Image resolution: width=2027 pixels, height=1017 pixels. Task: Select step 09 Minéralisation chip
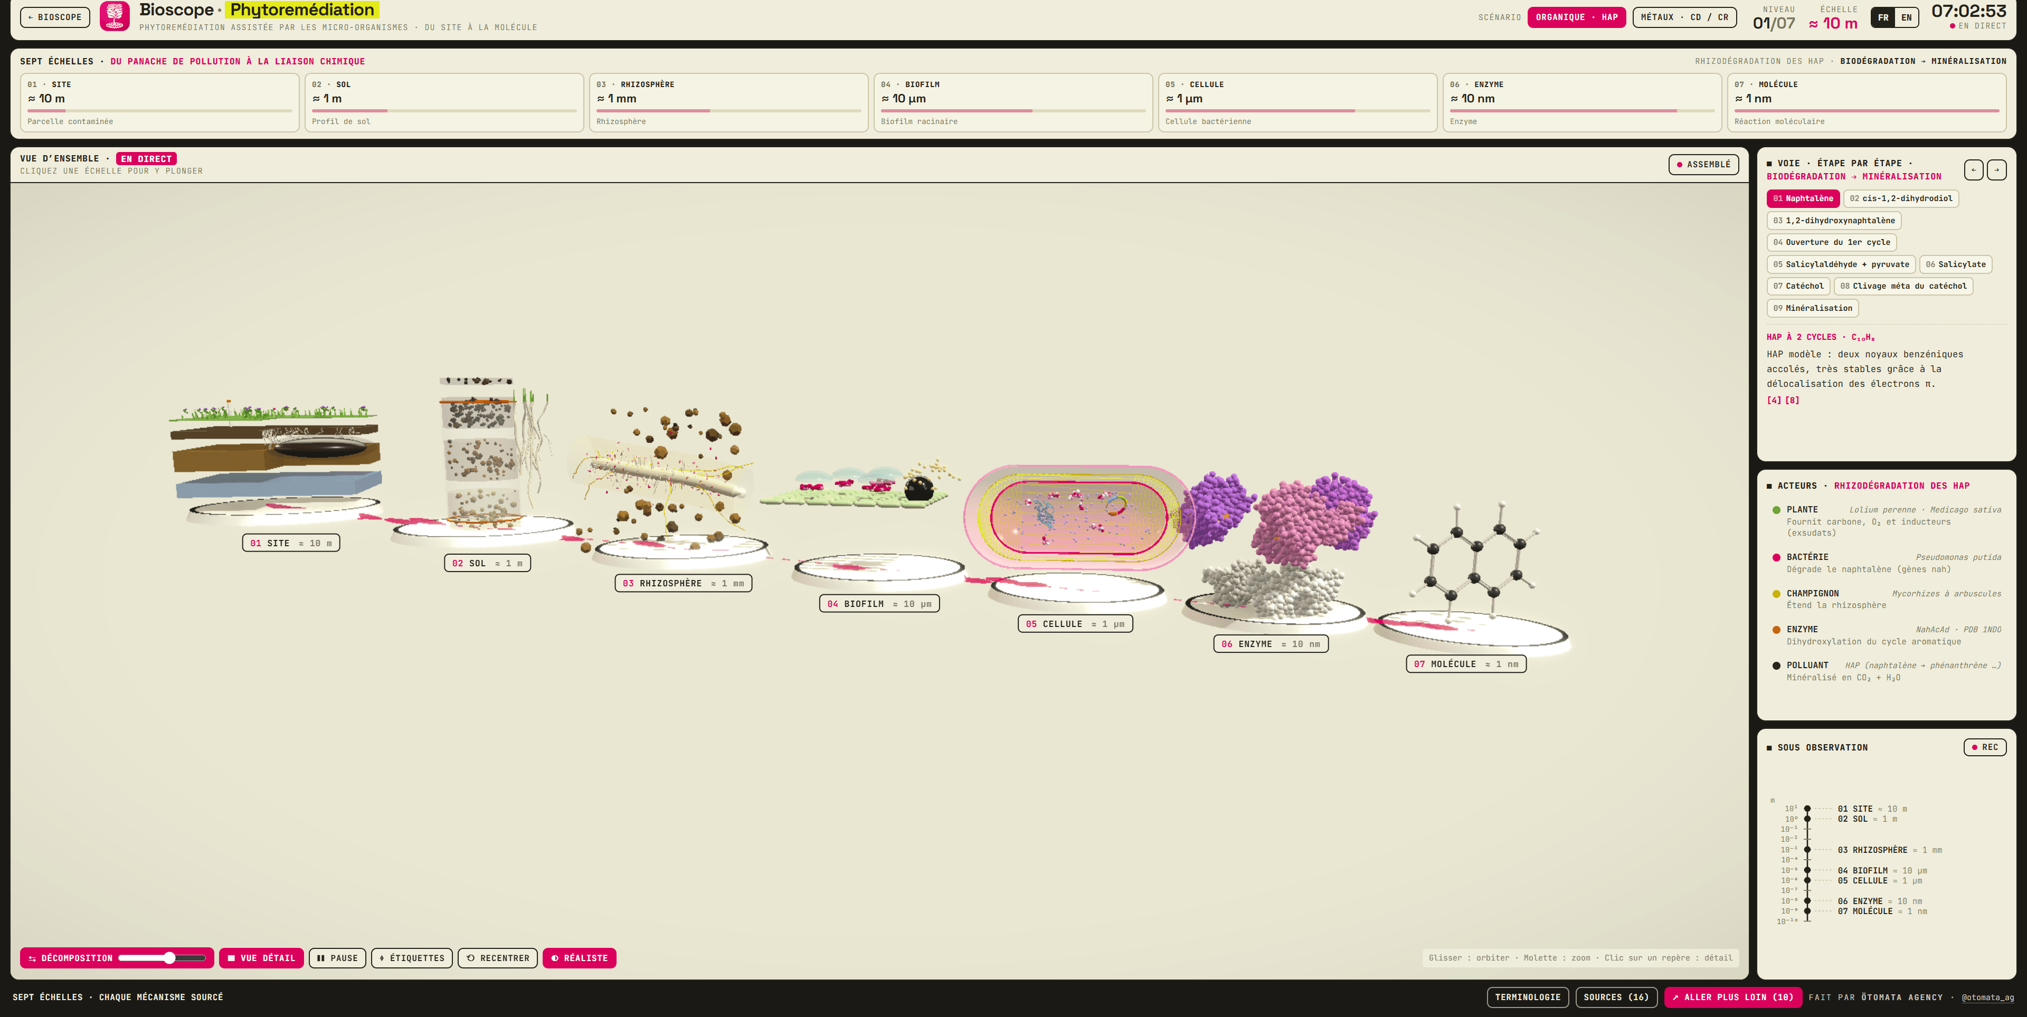coord(1812,308)
